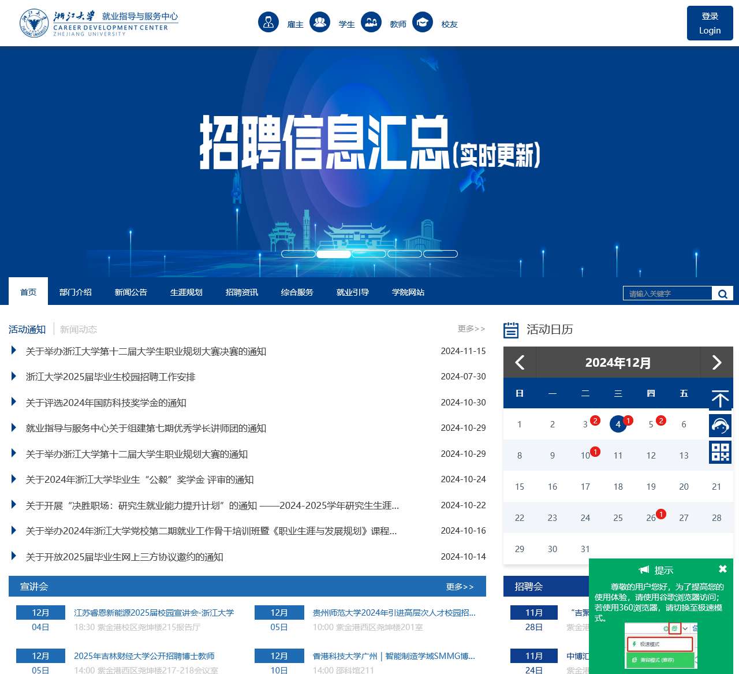Click the 雇主 employer portal icon
The width and height of the screenshot is (739, 674).
coord(268,22)
